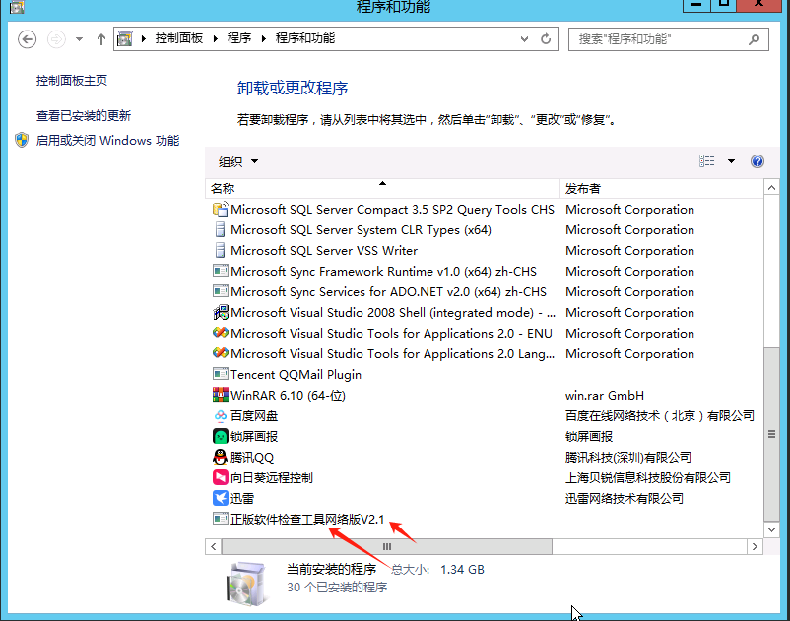Refresh the programs list
Screen dimensions: 790x621
(x=546, y=38)
